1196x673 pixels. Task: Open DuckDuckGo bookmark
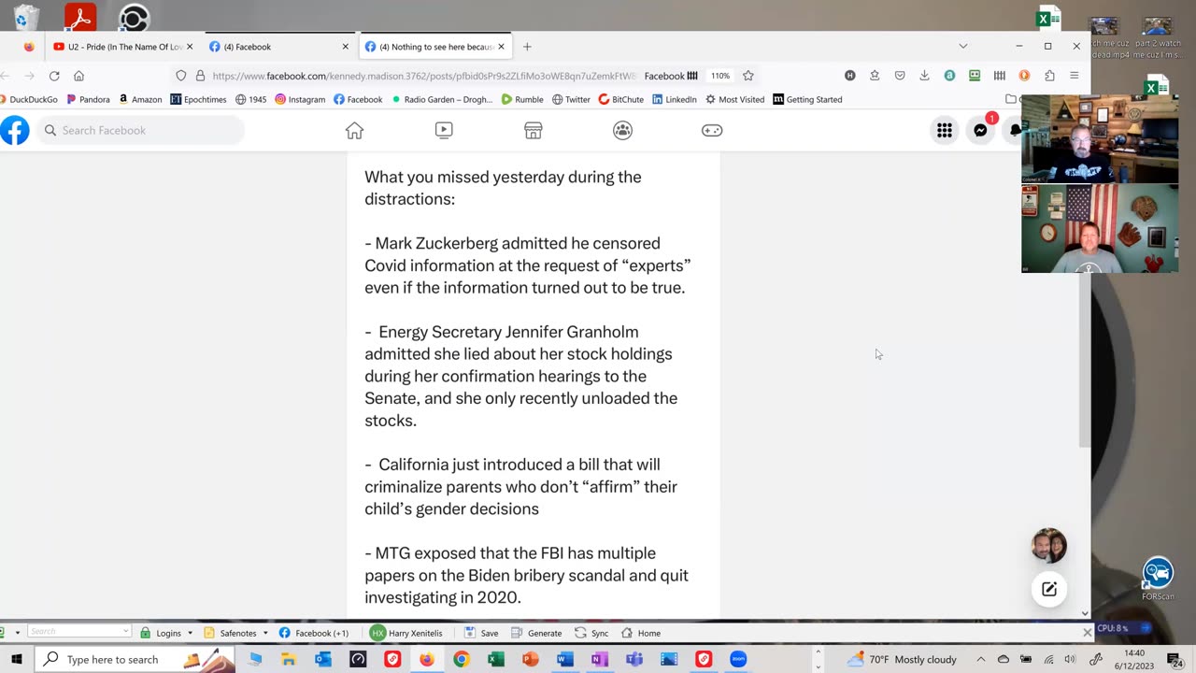(x=29, y=99)
